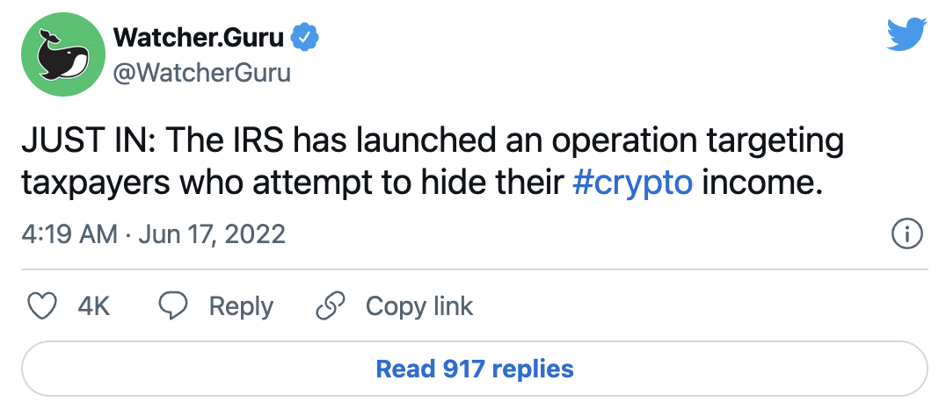
Task: Click the tweet info circle icon
Action: point(906,234)
